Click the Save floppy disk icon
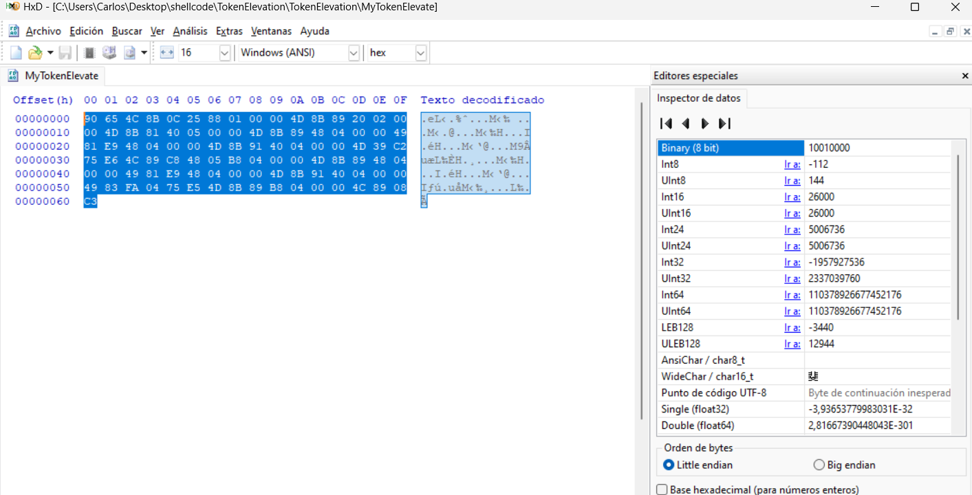This screenshot has width=972, height=495. (x=65, y=53)
